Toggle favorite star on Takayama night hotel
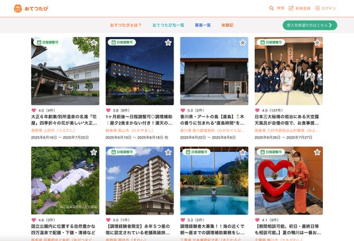354x241 pixels. pyautogui.click(x=168, y=42)
